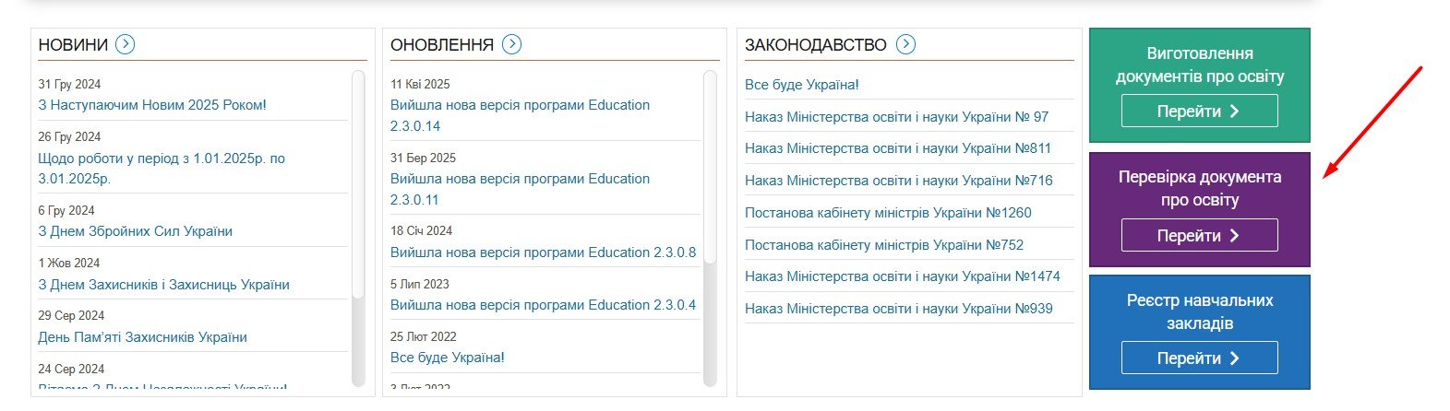Open Все буде Україна! in legislation list

(801, 85)
